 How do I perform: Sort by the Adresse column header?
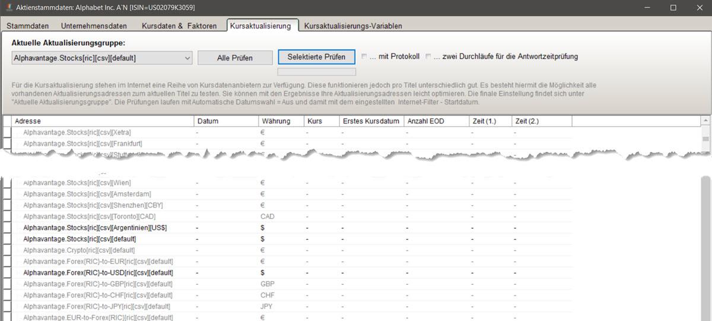(x=103, y=121)
